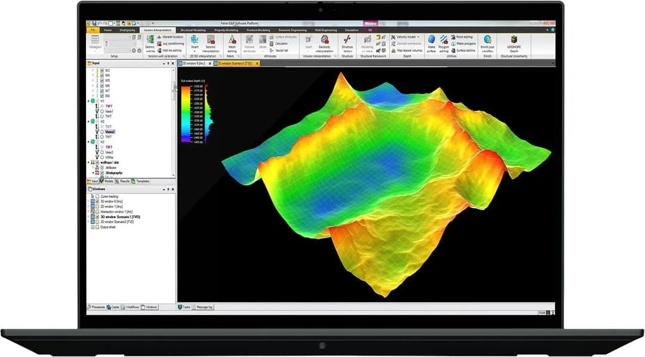Click the UDOMORE Depth icon
Image resolution: width=645 pixels, height=357 pixels.
tap(514, 43)
